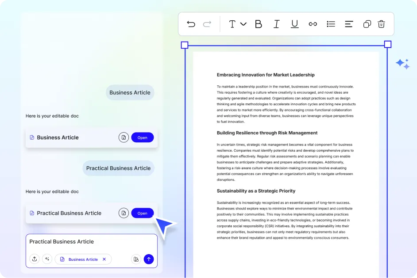Screen dimensions: 417x278
Task: Click the AI sparkle enhance icon in prompt box
Action: (47, 259)
